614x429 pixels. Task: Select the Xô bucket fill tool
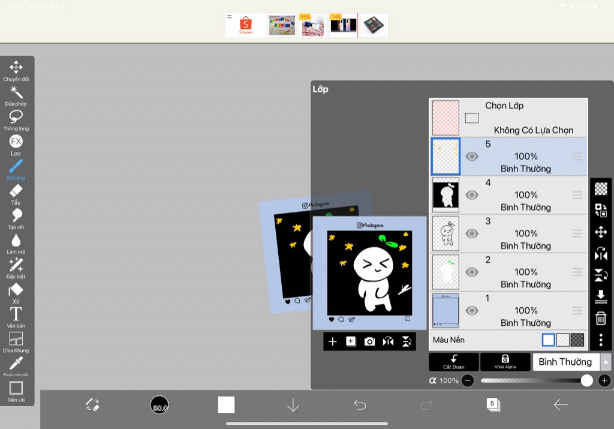coord(16,293)
